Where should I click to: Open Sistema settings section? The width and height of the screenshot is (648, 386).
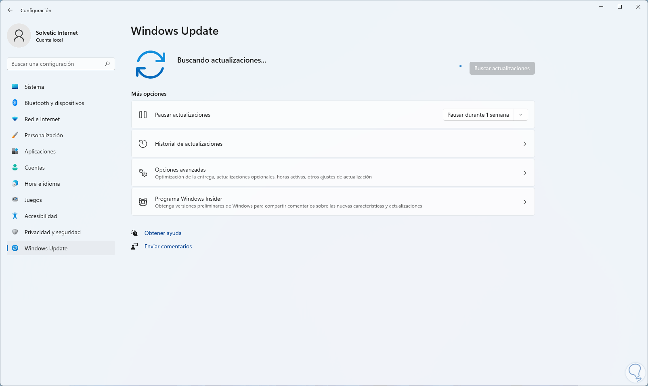[x=61, y=87]
